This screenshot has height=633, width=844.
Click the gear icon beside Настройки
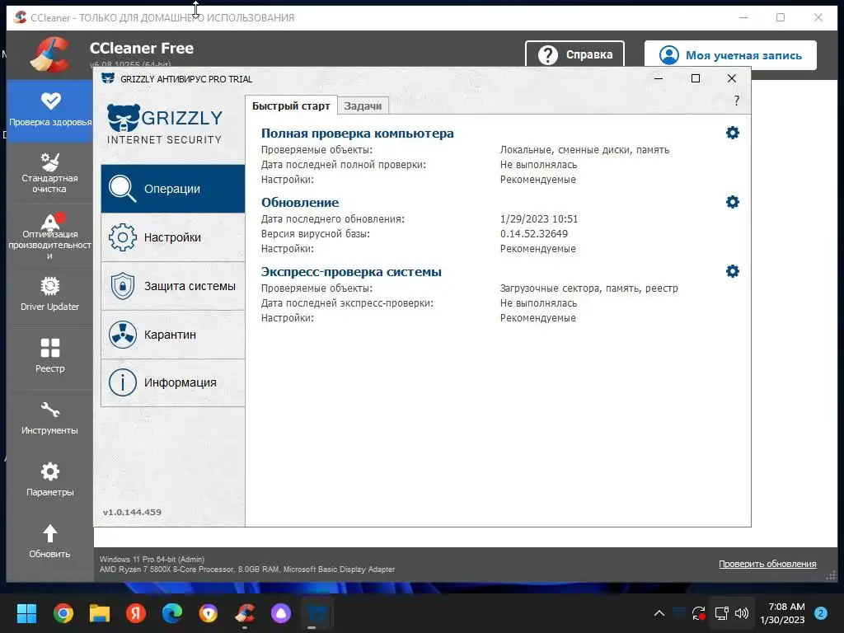click(123, 237)
